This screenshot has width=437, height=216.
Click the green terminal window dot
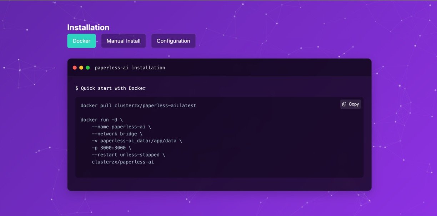click(87, 68)
